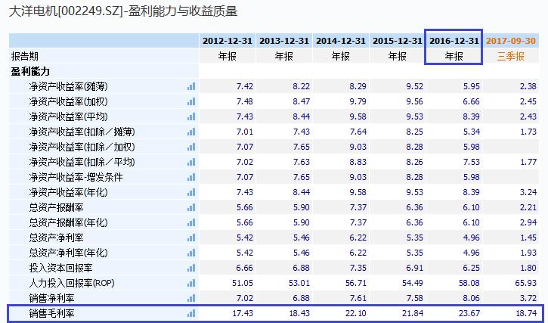The image size is (548, 323).
Task: Select the 2014-12-31 column header
Action: (340, 41)
